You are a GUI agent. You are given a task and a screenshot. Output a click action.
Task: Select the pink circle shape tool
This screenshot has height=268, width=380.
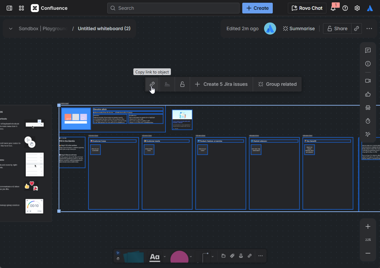point(179,257)
